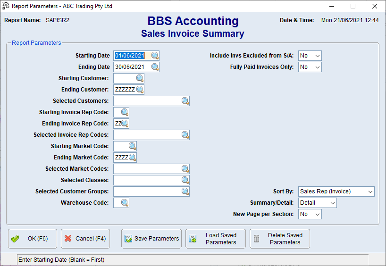Screen dimensions: 386x266
Task: Open Ending Invoice Rep Code lookup
Action: coord(125,124)
